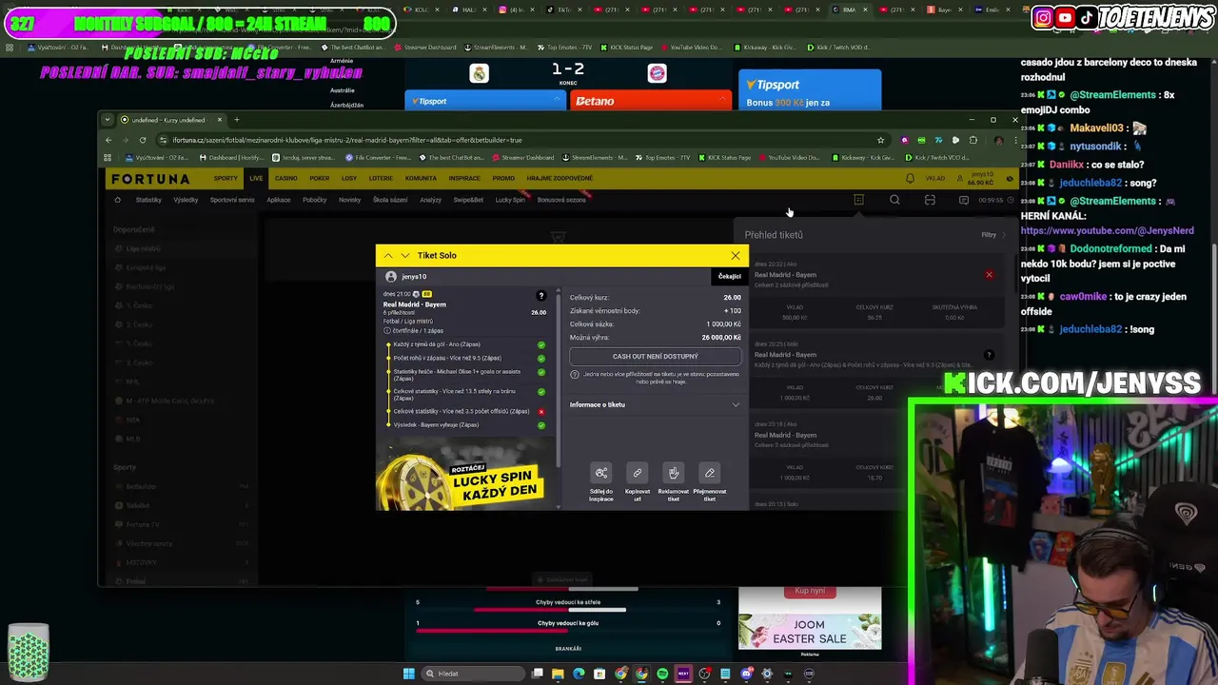Click Sdílej do inspirace share icon
This screenshot has width=1218, height=685.
point(601,473)
